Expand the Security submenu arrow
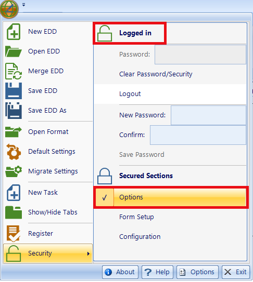253x282 pixels. tap(88, 254)
